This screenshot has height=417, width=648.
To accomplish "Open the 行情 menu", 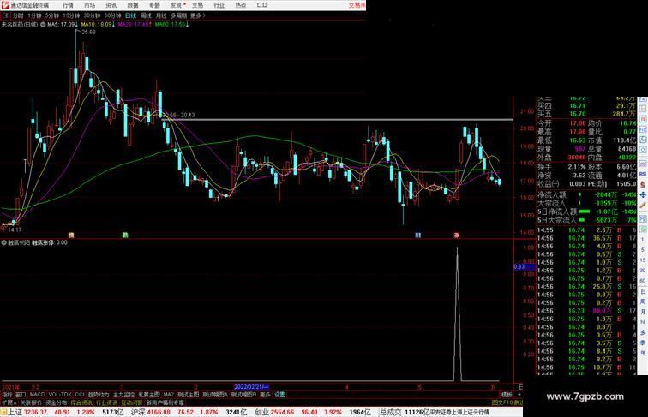I will click(x=68, y=5).
